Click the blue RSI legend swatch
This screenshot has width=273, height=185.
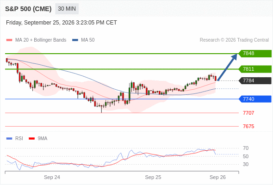pyautogui.click(x=9, y=139)
